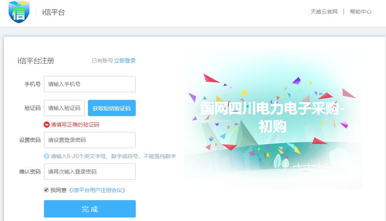
Task: Click the 国网四川电力电子采购 banner image
Action: (273, 119)
